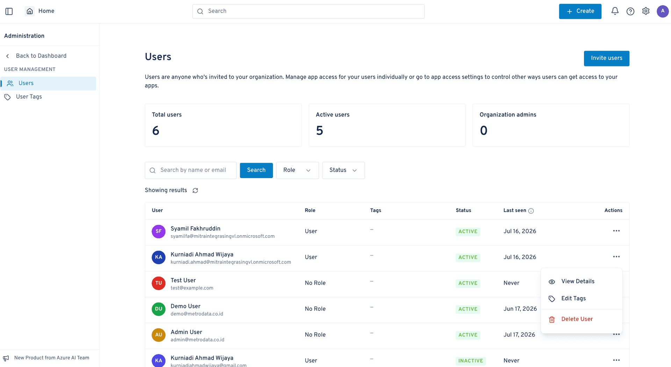Click the blue Search button
The width and height of the screenshot is (671, 367).
[256, 170]
